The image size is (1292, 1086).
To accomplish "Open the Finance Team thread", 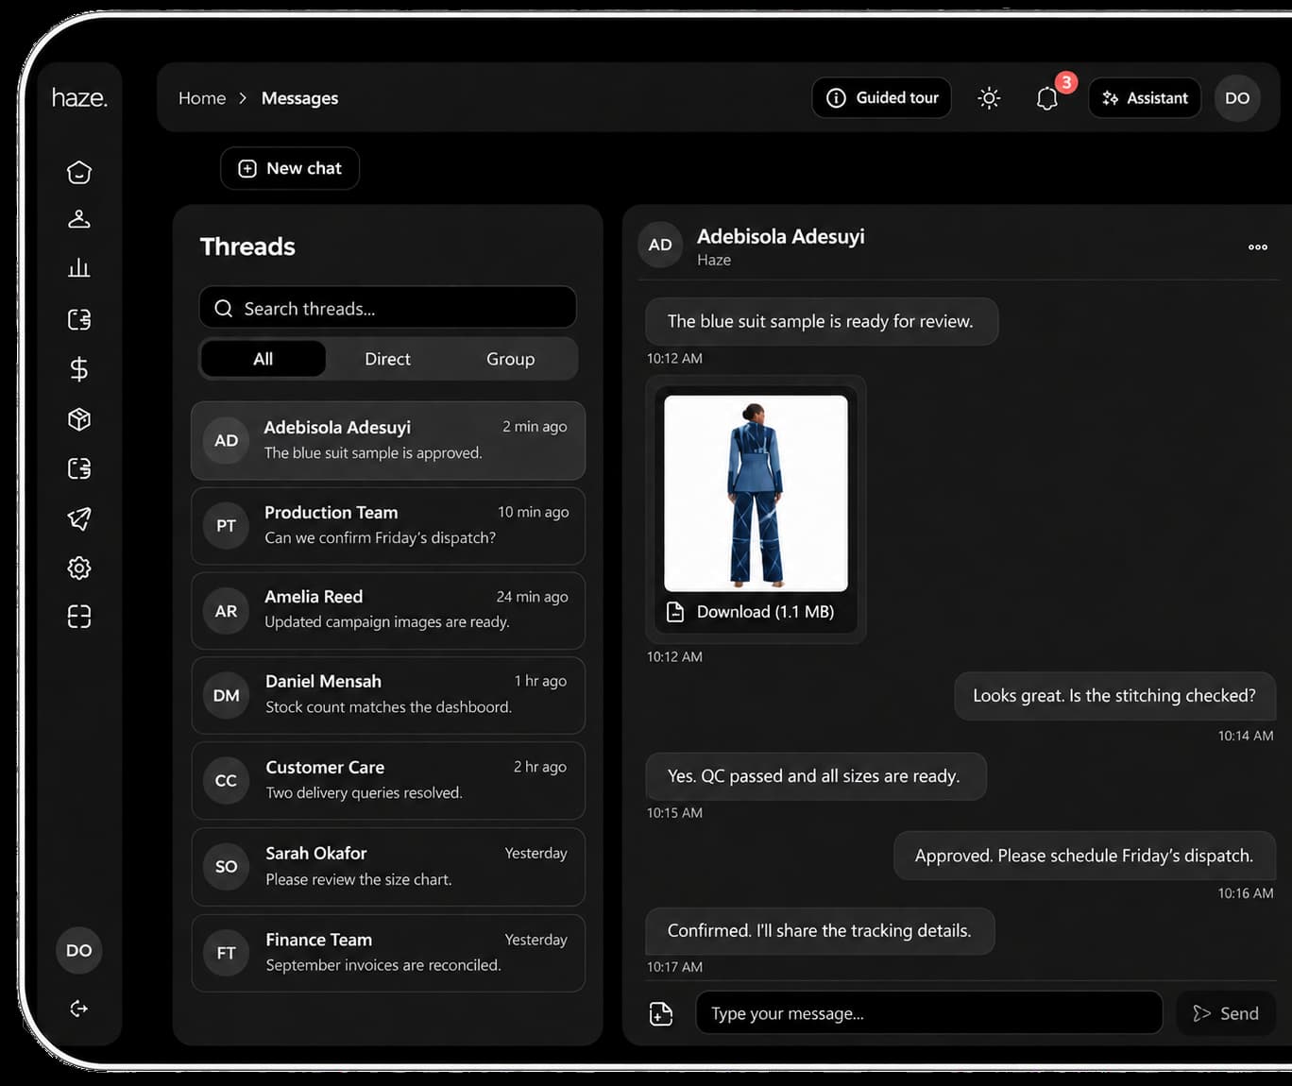I will click(x=388, y=953).
